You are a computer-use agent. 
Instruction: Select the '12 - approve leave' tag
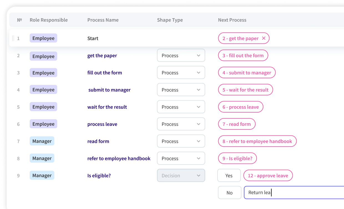(x=268, y=176)
